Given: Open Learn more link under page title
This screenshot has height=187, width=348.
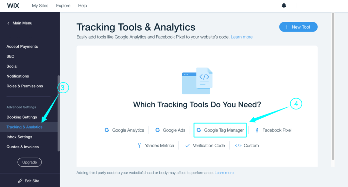Looking at the screenshot, I should tap(242, 37).
